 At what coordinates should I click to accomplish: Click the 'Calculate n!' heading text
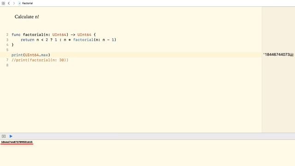27,17
